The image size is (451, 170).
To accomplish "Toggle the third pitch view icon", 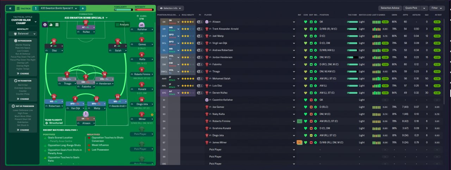I will click(x=57, y=25).
